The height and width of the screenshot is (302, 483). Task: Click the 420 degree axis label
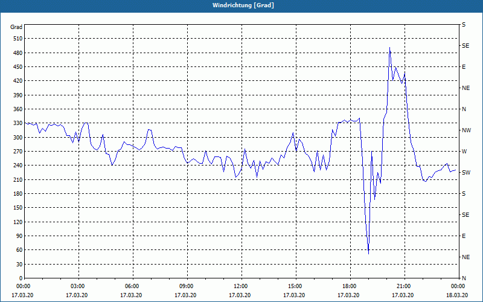pos(18,81)
